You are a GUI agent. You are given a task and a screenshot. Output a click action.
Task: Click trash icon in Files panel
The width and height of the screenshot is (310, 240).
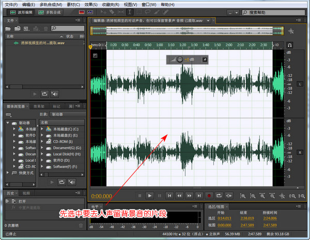(45, 29)
